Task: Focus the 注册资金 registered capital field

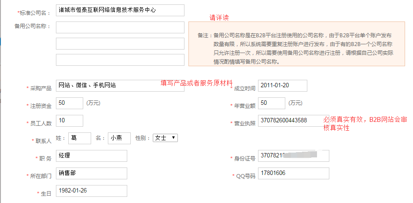Action: (x=70, y=103)
